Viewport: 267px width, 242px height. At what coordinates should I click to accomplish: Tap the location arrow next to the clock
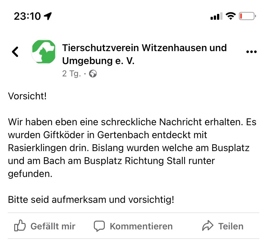tap(48, 16)
